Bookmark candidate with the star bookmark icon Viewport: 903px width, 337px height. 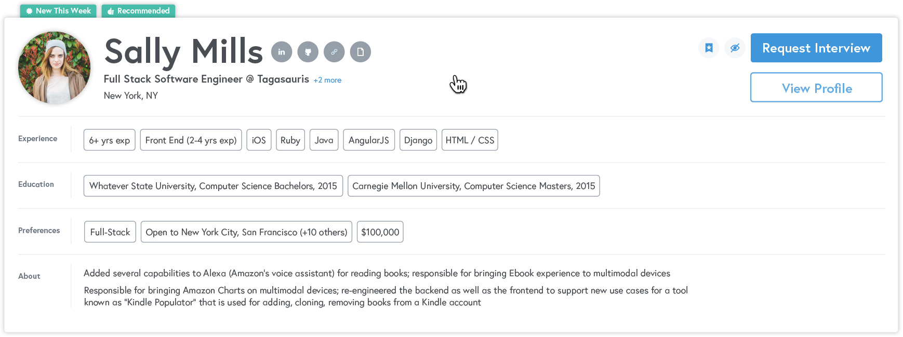709,48
